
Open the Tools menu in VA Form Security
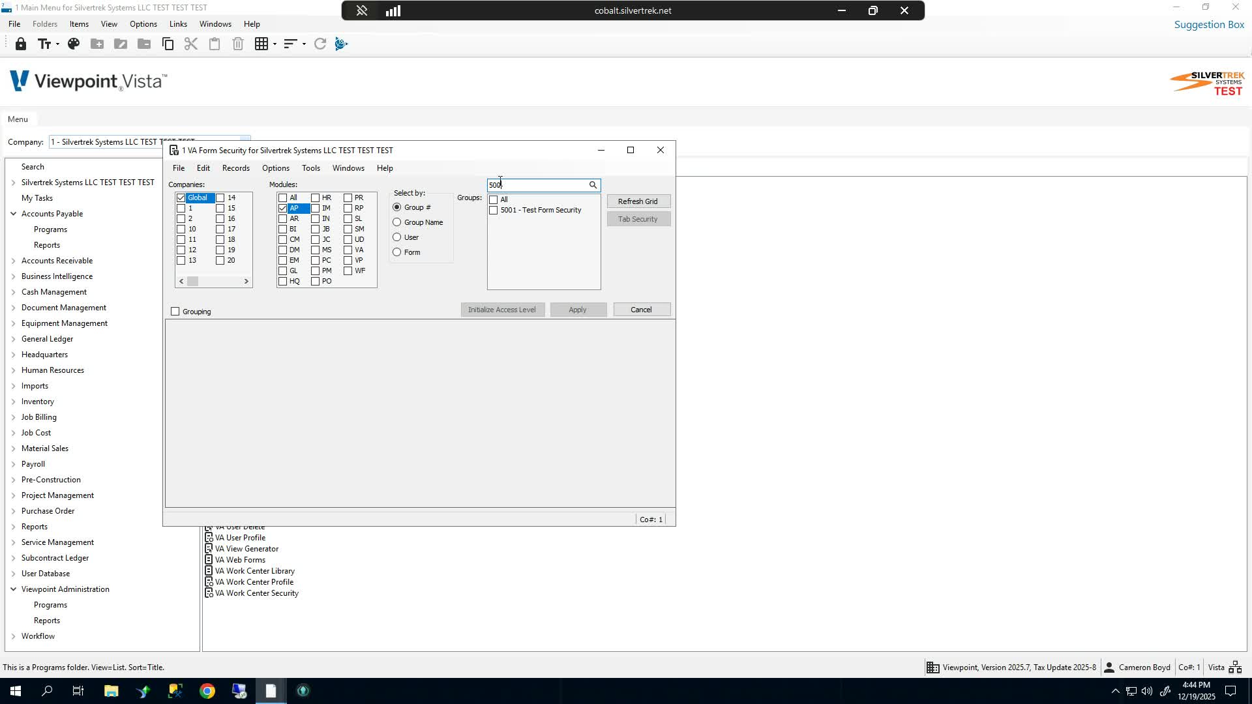point(311,168)
